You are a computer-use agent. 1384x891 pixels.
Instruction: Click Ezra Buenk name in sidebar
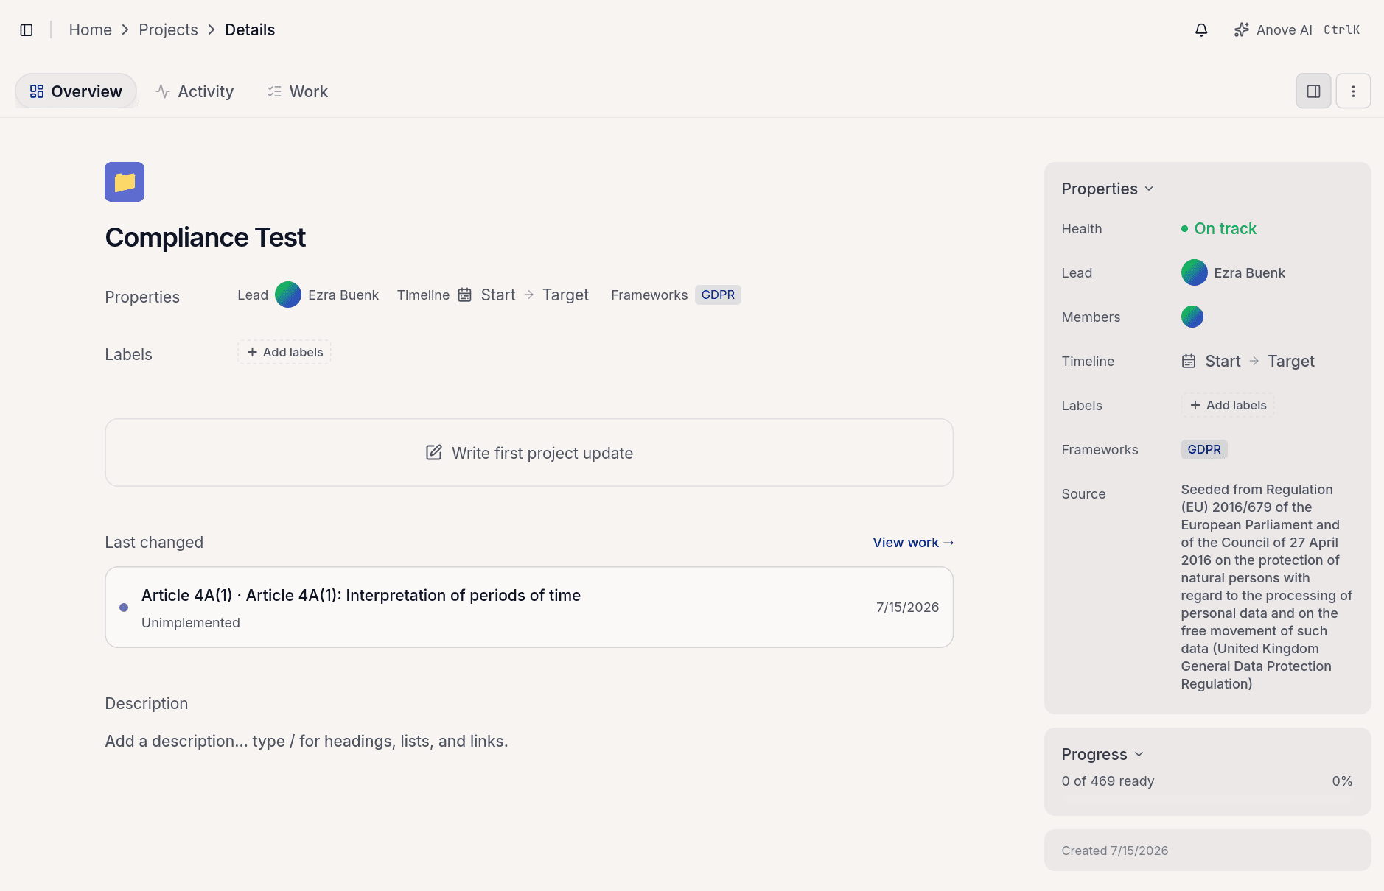[x=1249, y=273]
